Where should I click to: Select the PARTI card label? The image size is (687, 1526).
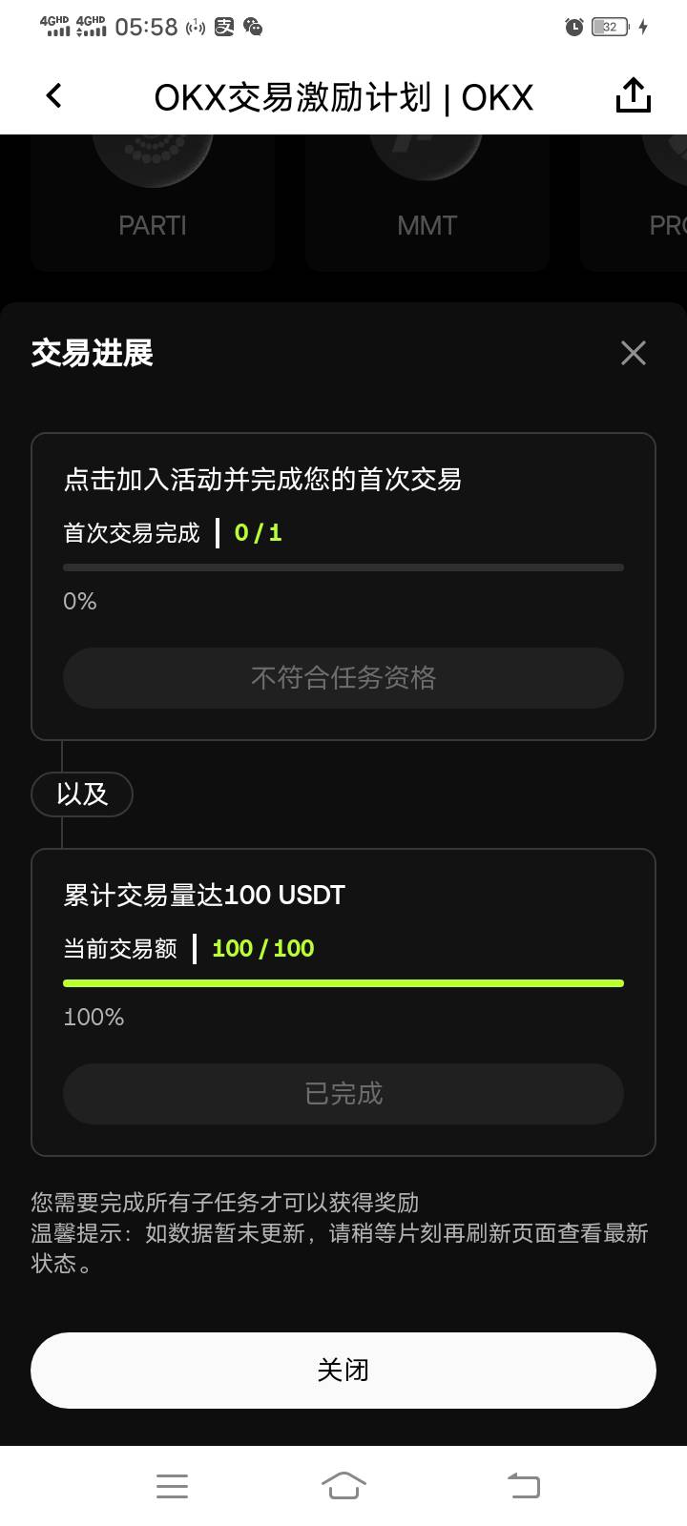(153, 225)
